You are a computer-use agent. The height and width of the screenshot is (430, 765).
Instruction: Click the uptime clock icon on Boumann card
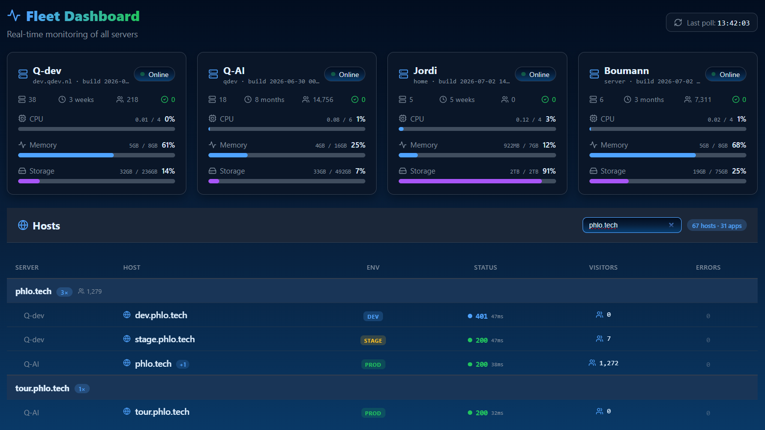(628, 100)
